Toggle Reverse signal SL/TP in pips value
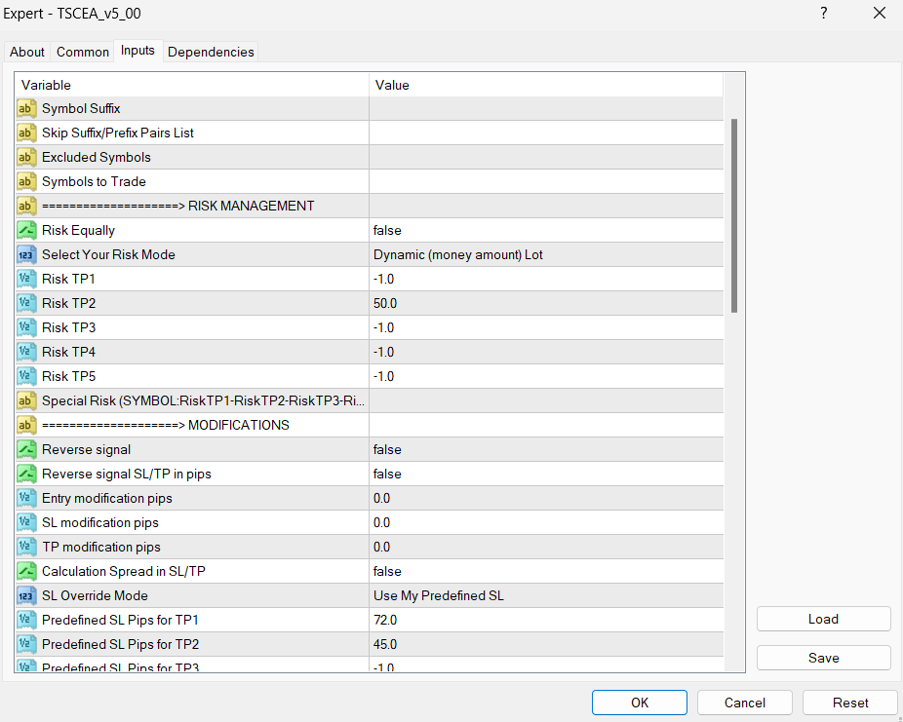903x722 pixels. (546, 474)
